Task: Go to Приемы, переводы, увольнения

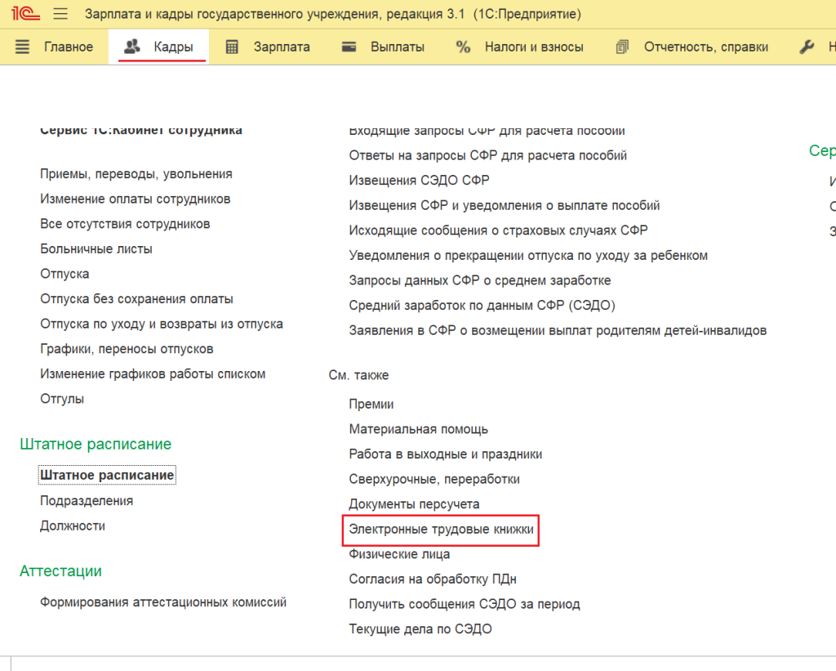Action: (x=136, y=174)
